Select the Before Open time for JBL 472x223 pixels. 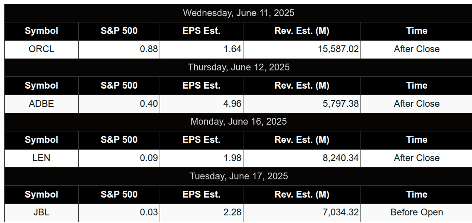click(x=417, y=212)
